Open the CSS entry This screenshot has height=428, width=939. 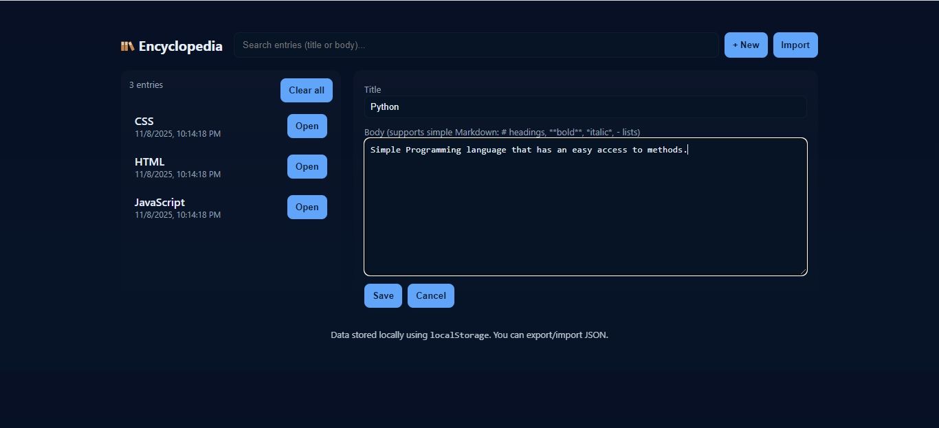[307, 126]
